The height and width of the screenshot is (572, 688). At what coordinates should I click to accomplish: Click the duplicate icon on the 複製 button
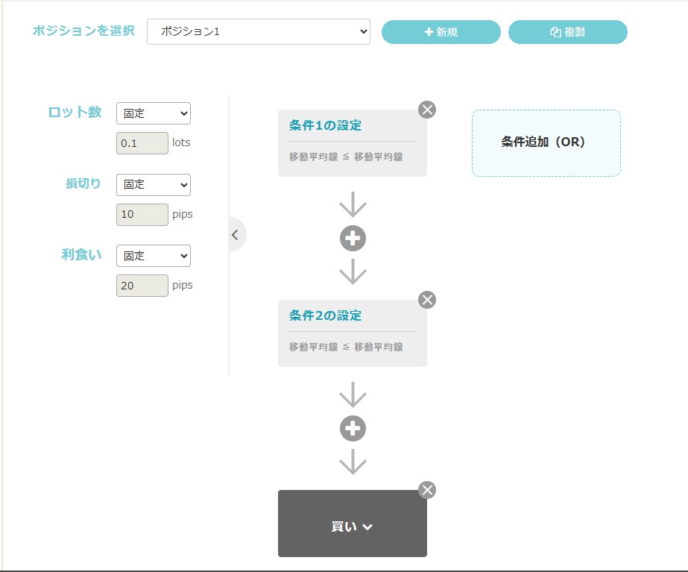pyautogui.click(x=555, y=32)
